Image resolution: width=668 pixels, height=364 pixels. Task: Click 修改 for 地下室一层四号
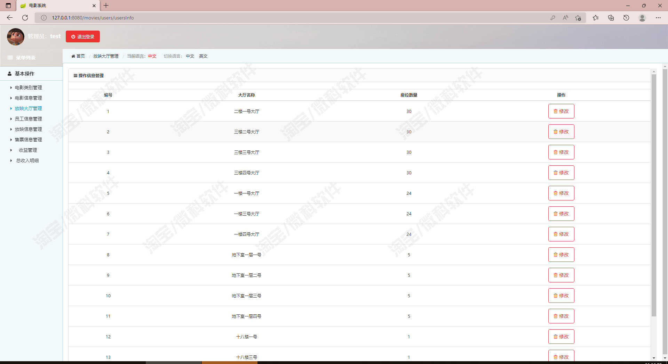[x=561, y=316]
